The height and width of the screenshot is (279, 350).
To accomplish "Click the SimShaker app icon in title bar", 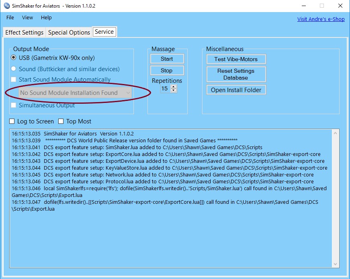I will (x=7, y=6).
